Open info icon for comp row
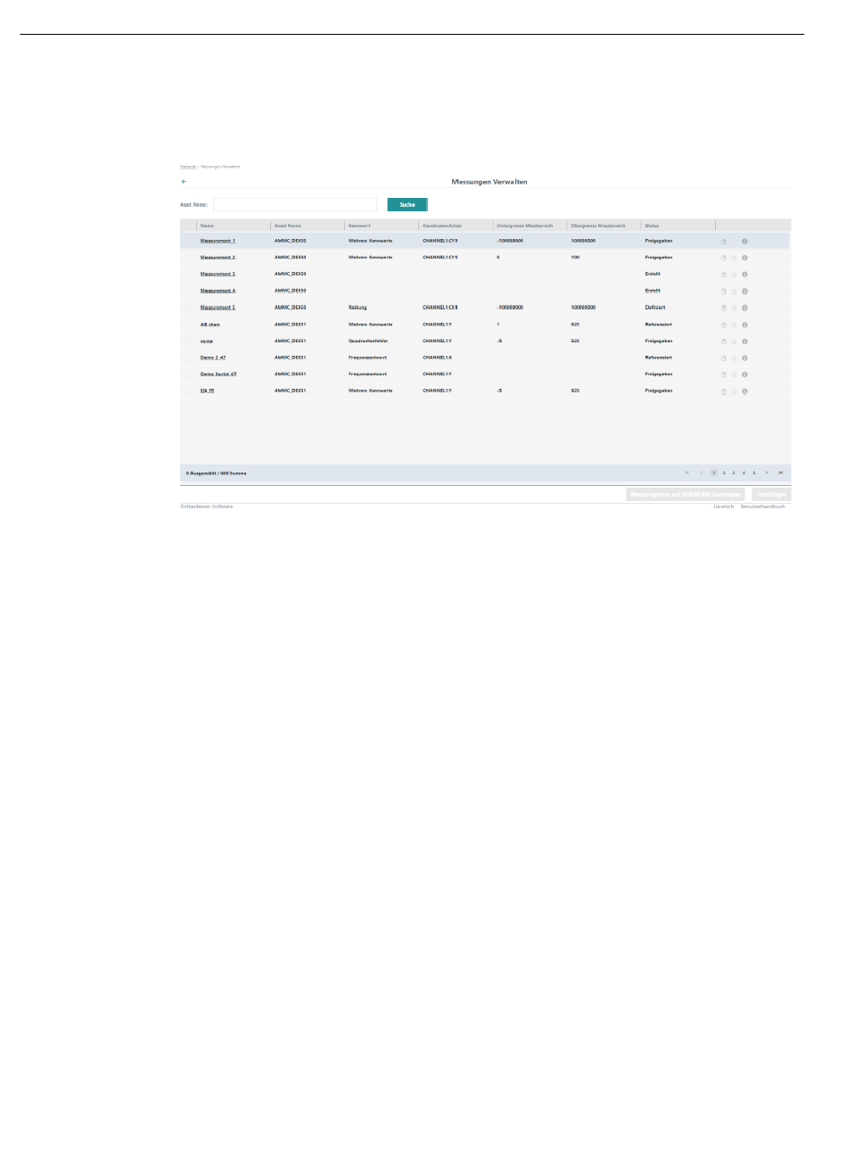 [x=744, y=341]
